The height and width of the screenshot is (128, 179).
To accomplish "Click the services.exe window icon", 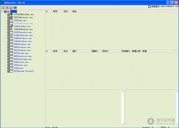I will click(11, 56).
